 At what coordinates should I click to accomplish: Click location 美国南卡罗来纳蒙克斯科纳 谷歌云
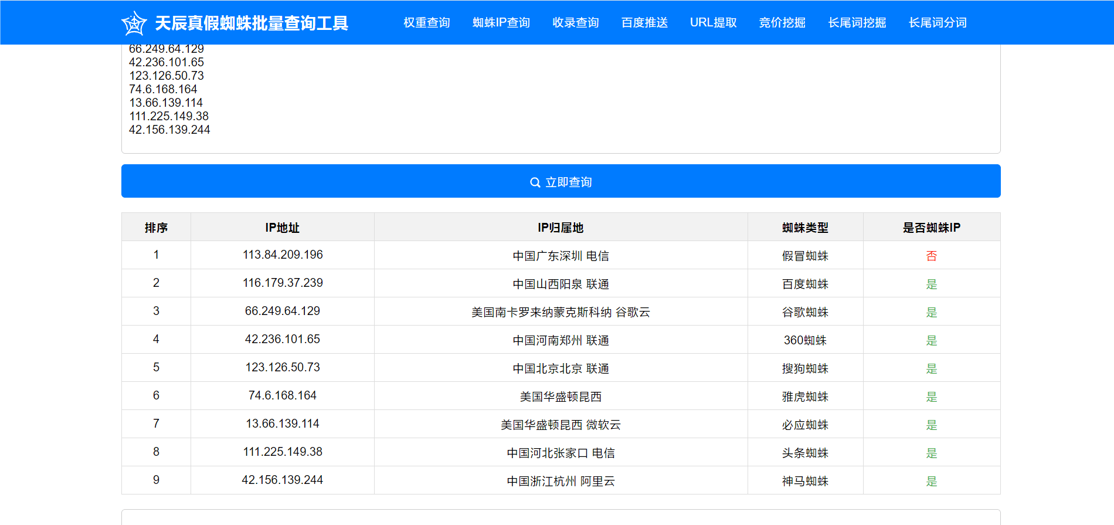(x=561, y=312)
